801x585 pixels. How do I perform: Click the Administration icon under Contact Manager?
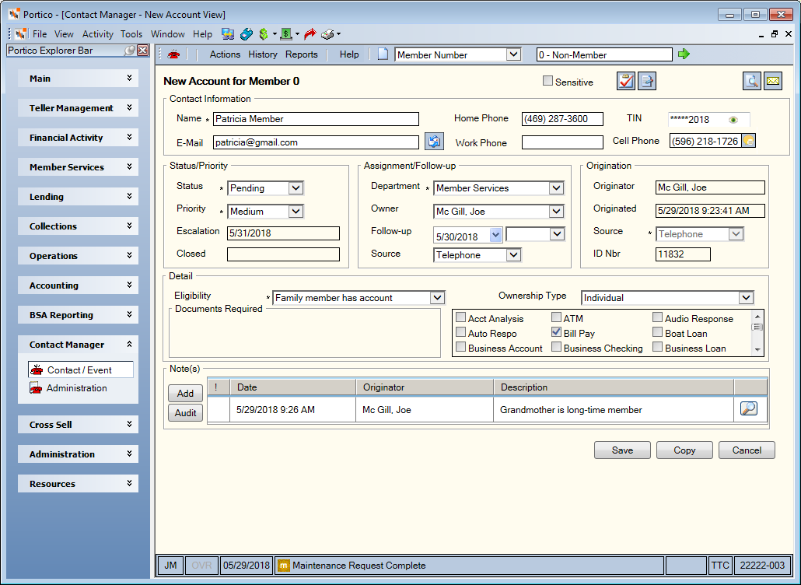[36, 388]
